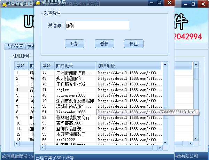Click background window's vertical scrollbar thumb
The width and height of the screenshot is (209, 160).
(x=196, y=73)
